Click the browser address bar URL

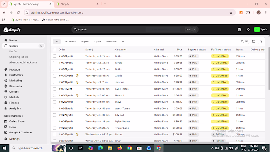point(57,13)
